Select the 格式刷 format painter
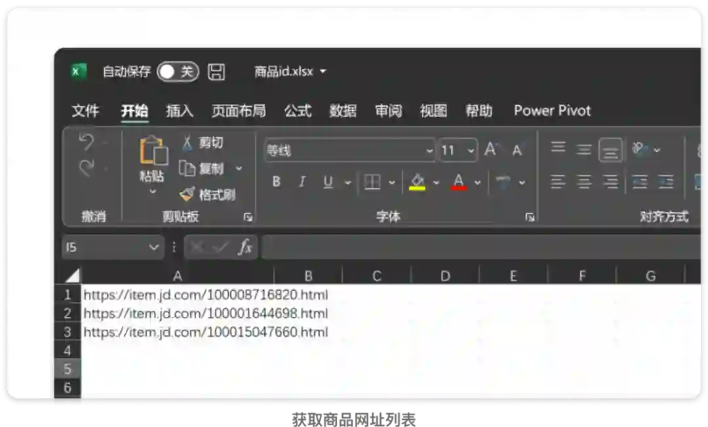This screenshot has width=708, height=427. tap(207, 195)
